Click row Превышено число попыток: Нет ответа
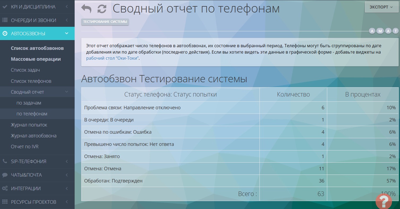400x209 pixels. (240, 144)
